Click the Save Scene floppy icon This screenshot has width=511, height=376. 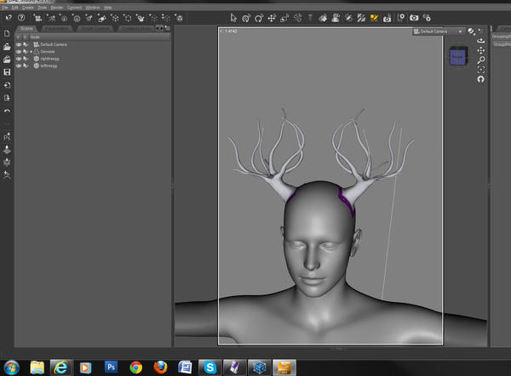tap(8, 72)
